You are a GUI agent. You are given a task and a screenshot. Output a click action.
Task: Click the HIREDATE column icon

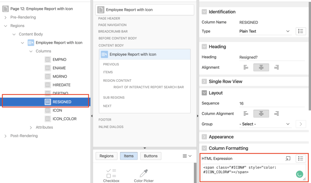tap(48, 85)
